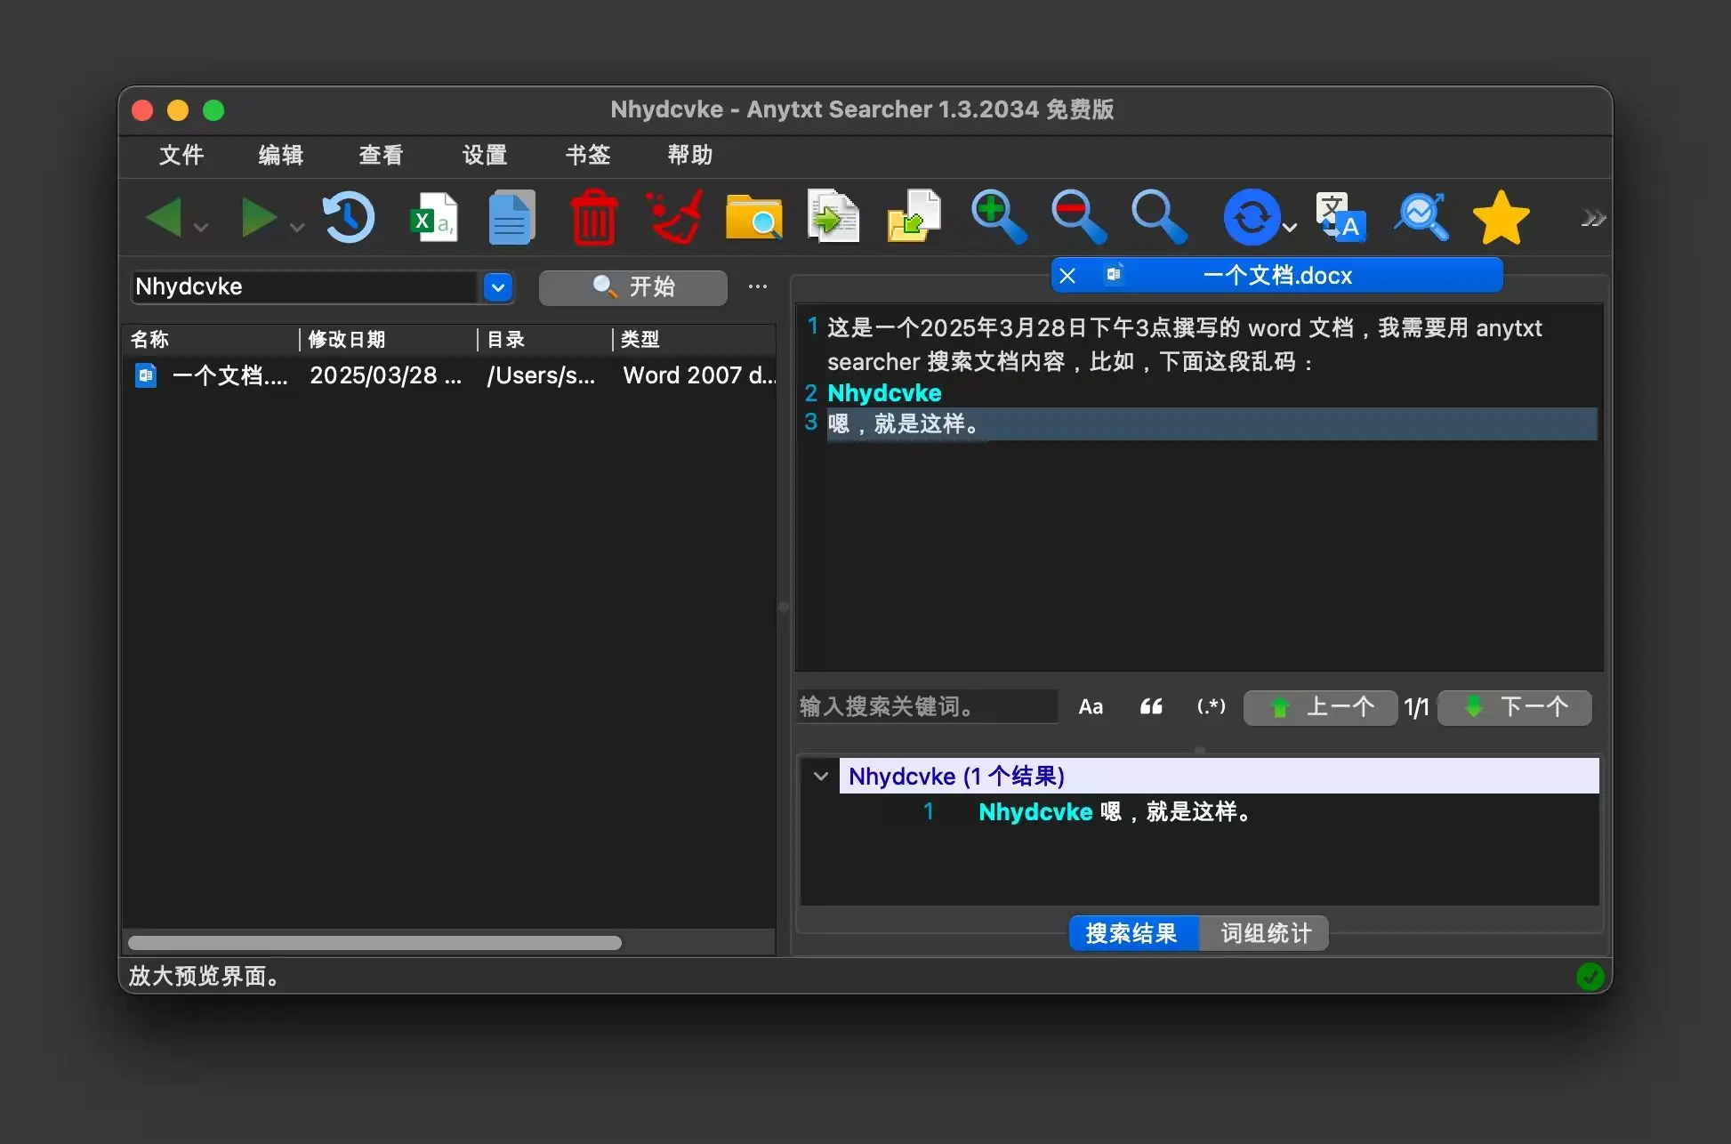Click the blue circular refresh icon
Screen dimensions: 1731x1144
click(1251, 217)
